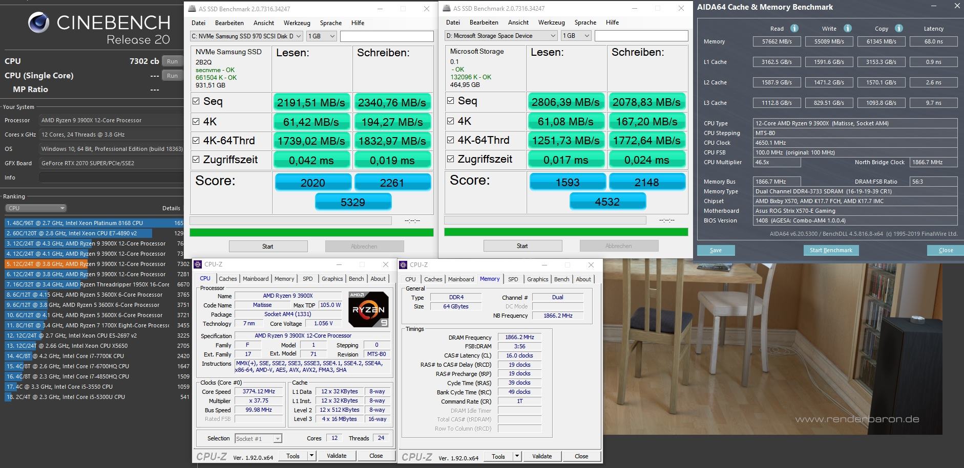The height and width of the screenshot is (468, 964).
Task: Expand Tools dropdown arrow in CPU-Z CPU window
Action: click(311, 456)
